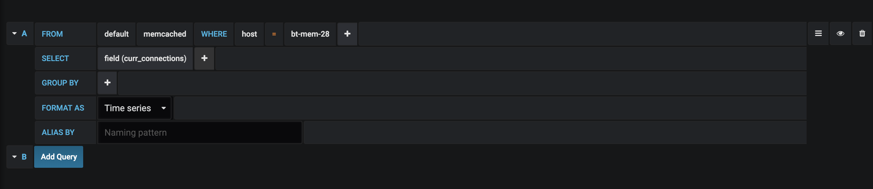Delete query A with the trash icon
This screenshot has width=873, height=189.
[862, 33]
